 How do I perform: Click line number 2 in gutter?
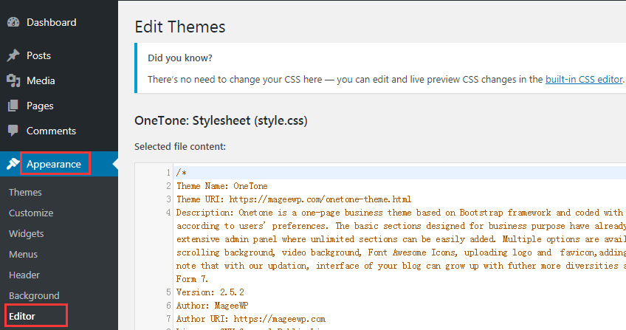[168, 186]
